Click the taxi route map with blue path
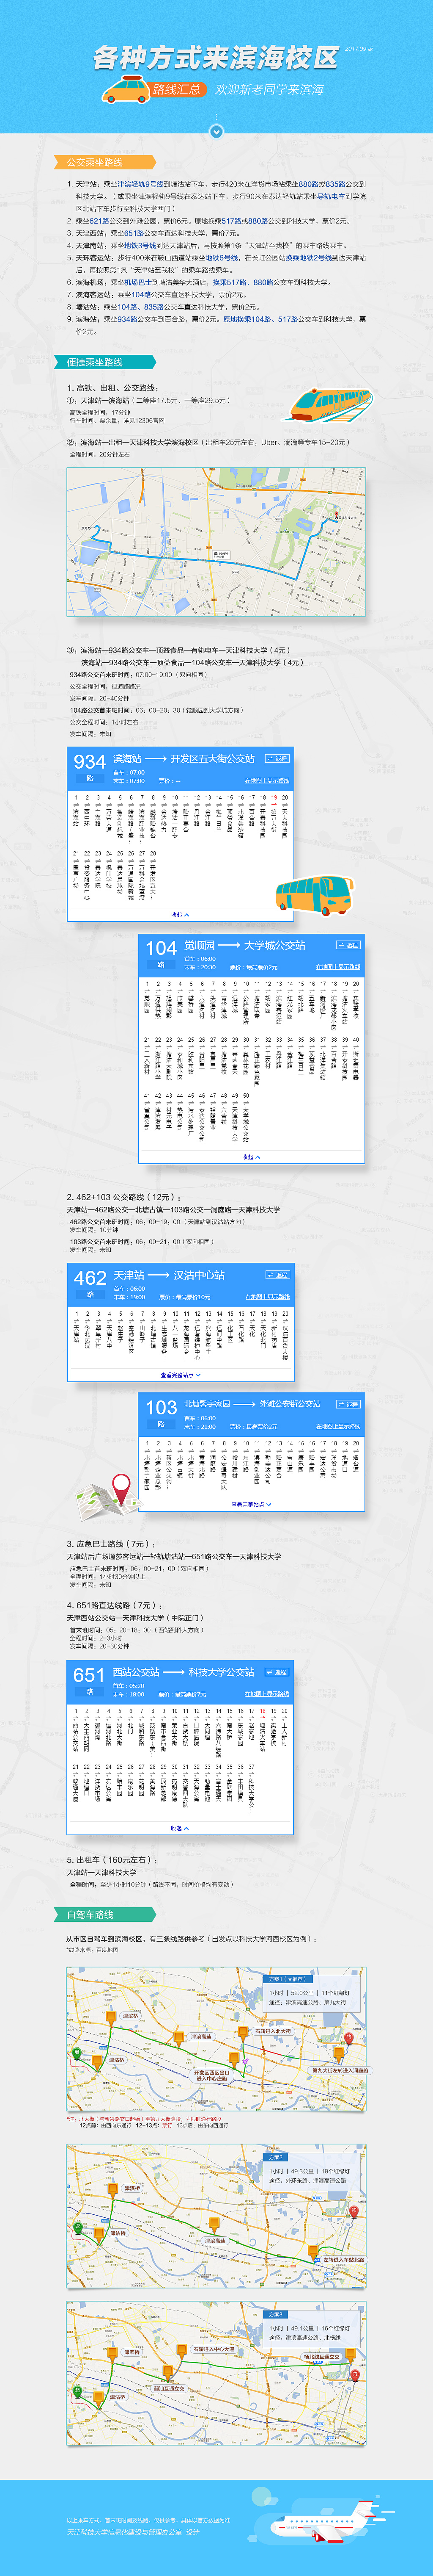The width and height of the screenshot is (433, 2576). (216, 542)
